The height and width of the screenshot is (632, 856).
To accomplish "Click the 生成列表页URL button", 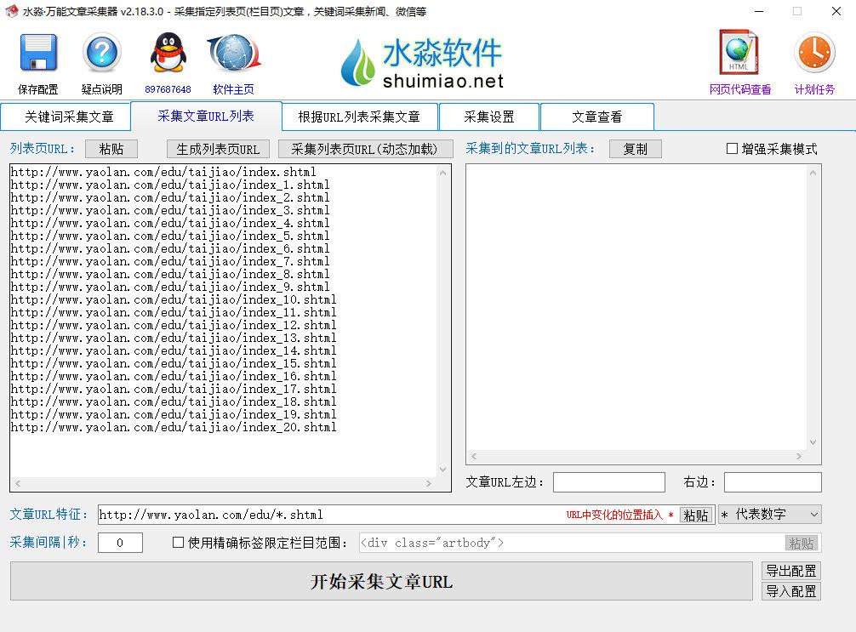I will (x=218, y=149).
